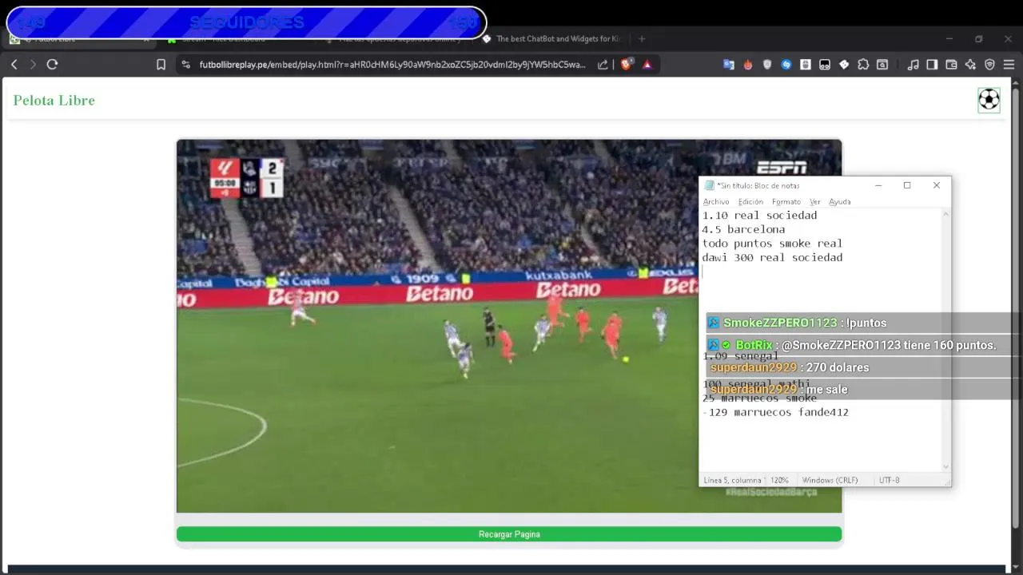Click the green Recargar Pagina button

click(509, 534)
